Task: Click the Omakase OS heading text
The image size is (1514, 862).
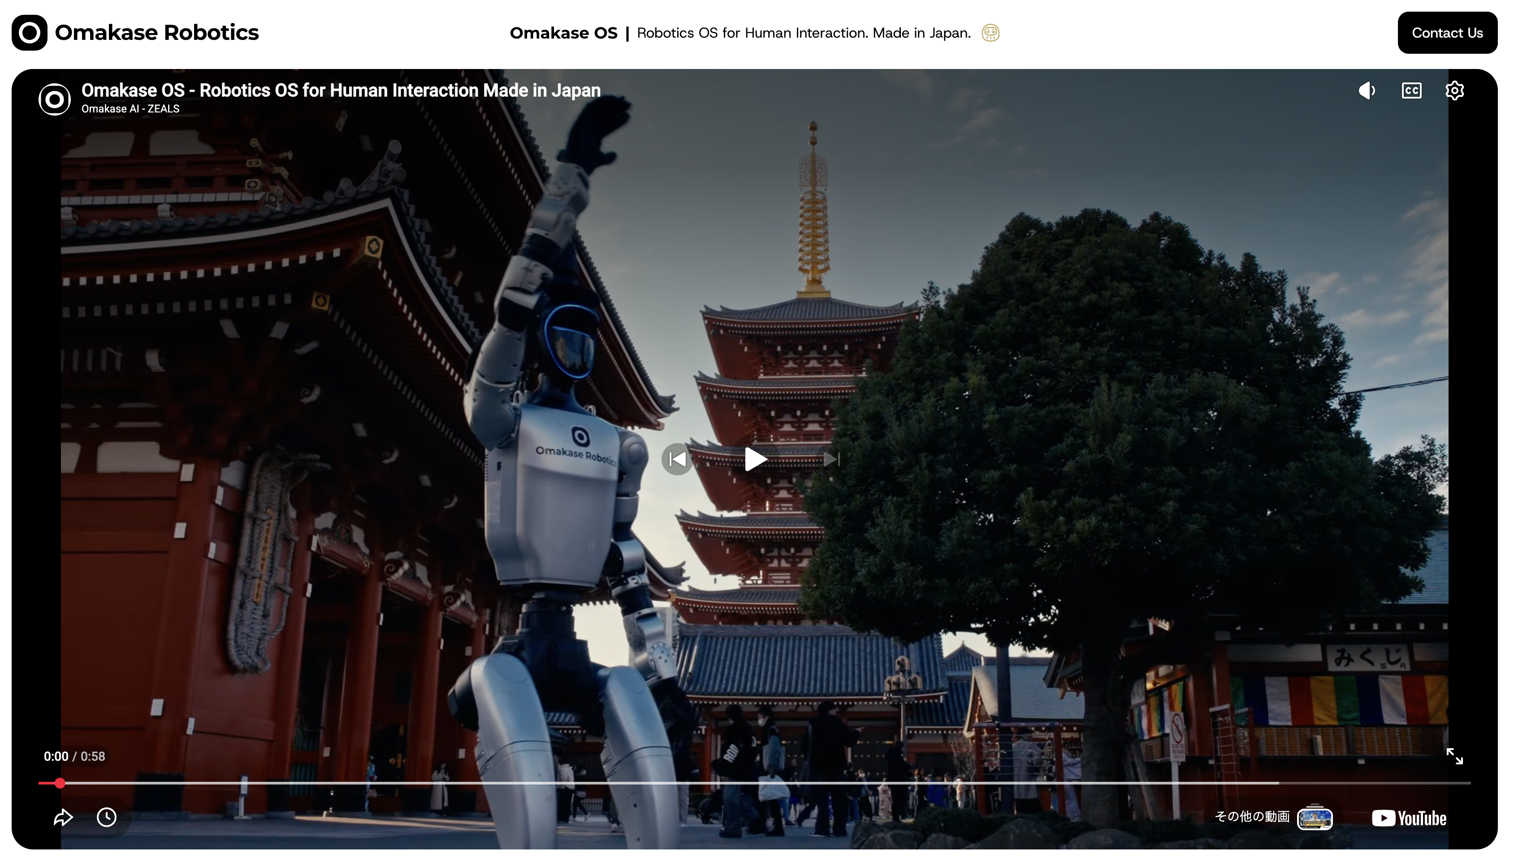Action: click(563, 33)
